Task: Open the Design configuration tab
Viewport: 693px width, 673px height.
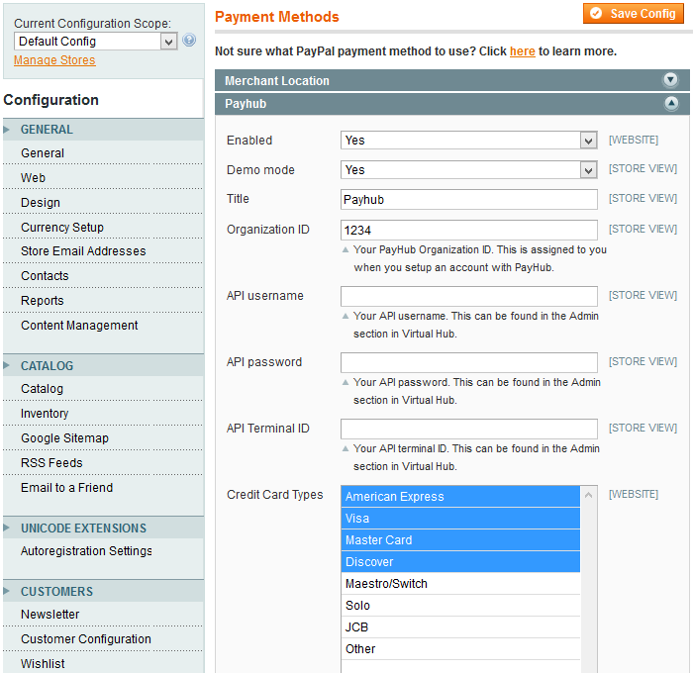Action: tap(41, 202)
